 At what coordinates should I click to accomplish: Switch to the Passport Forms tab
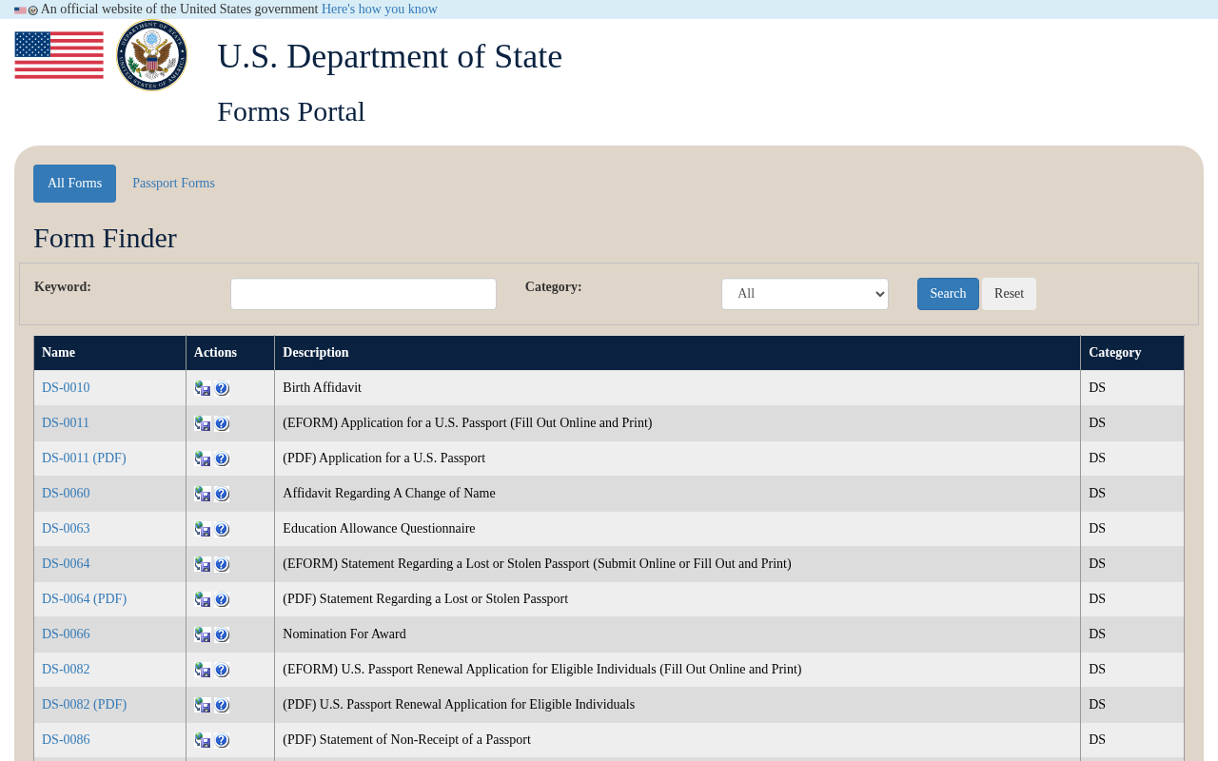tap(173, 184)
